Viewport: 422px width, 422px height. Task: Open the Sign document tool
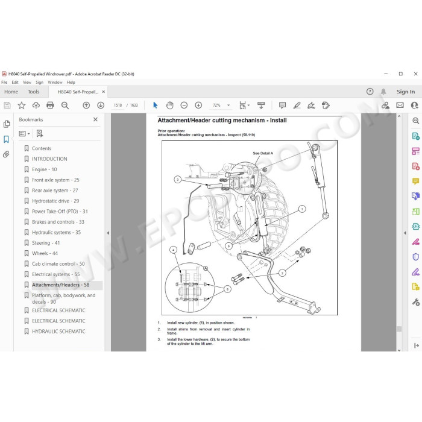[x=311, y=105]
